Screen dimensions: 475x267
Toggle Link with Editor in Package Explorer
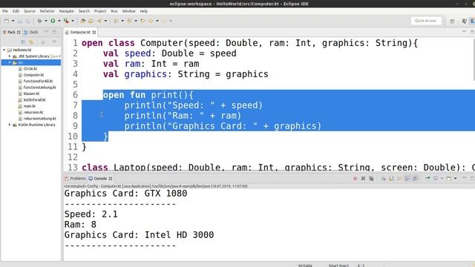point(31,42)
